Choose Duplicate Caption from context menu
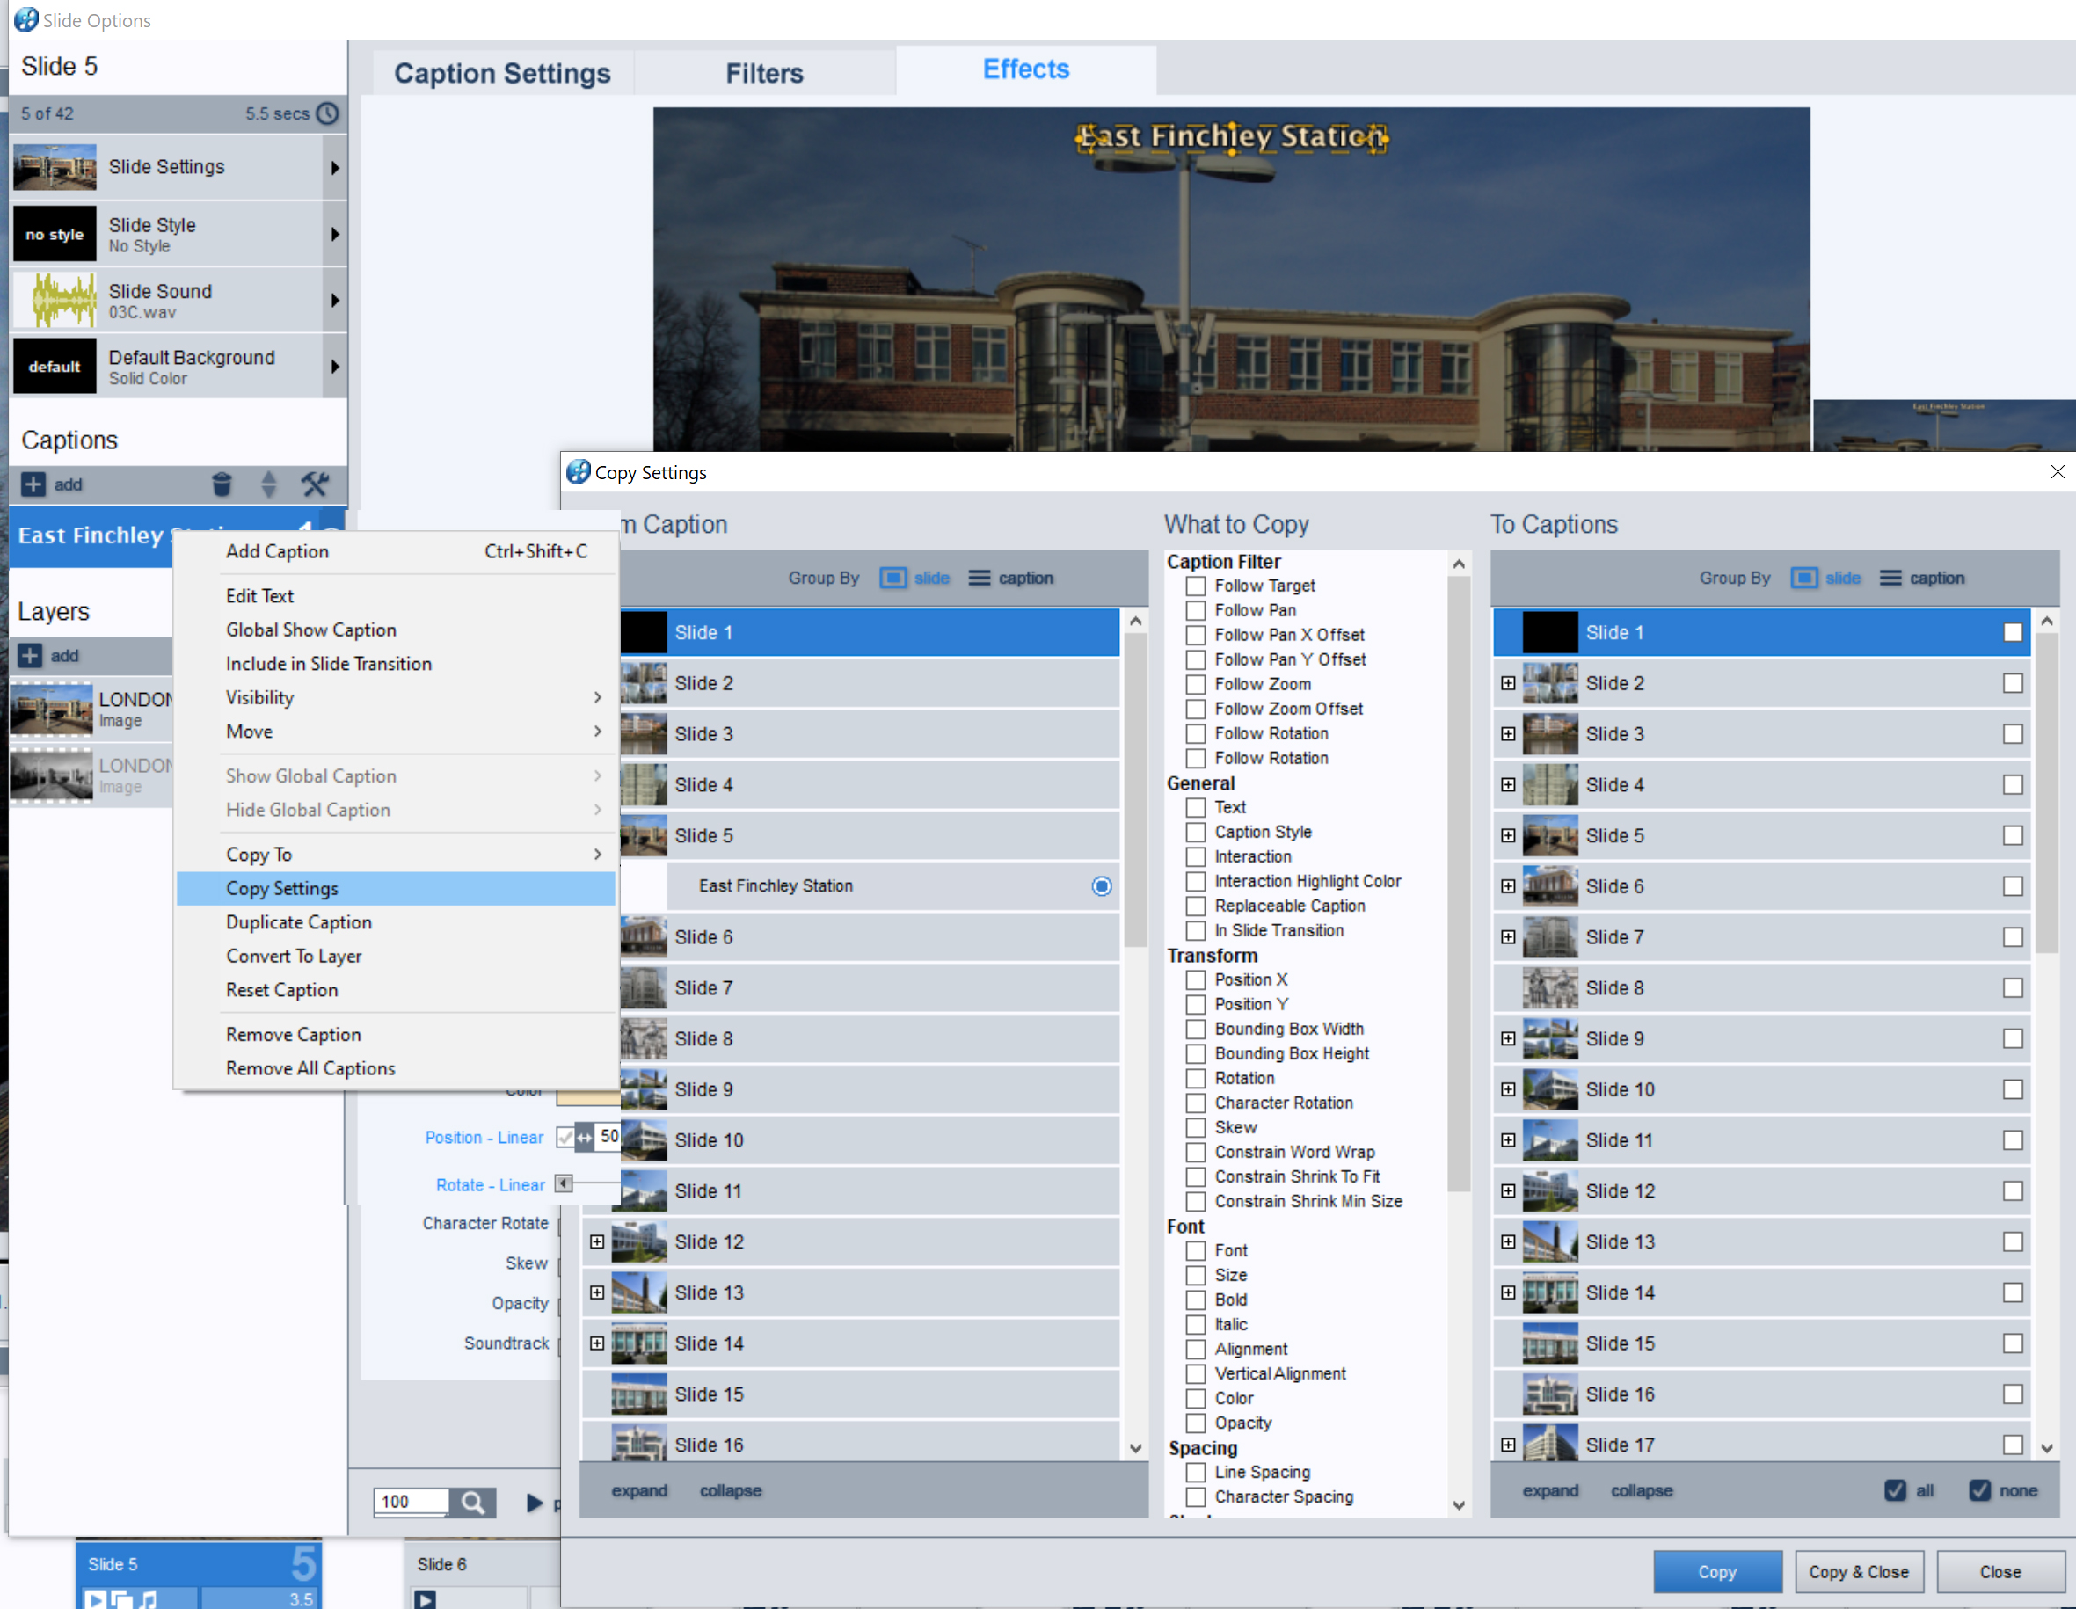The image size is (2076, 1609). tap(298, 921)
